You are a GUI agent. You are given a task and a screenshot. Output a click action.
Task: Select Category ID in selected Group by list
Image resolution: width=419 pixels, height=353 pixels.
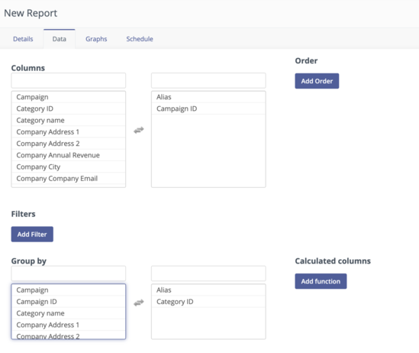[x=208, y=302]
